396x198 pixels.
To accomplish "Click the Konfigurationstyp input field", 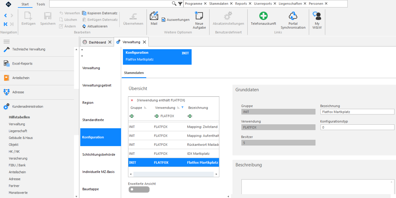I will click(357, 127).
